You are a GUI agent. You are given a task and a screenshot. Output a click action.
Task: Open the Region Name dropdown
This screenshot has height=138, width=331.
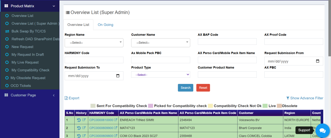94,42
